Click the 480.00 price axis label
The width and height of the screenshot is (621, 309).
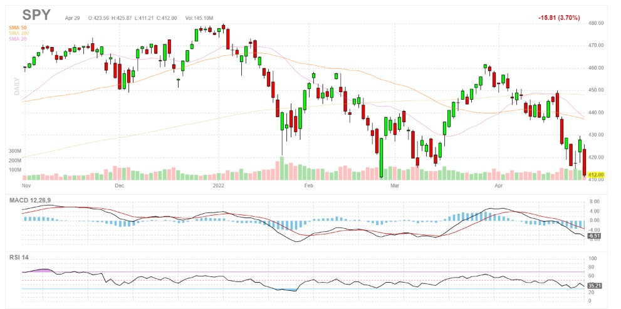click(x=596, y=23)
